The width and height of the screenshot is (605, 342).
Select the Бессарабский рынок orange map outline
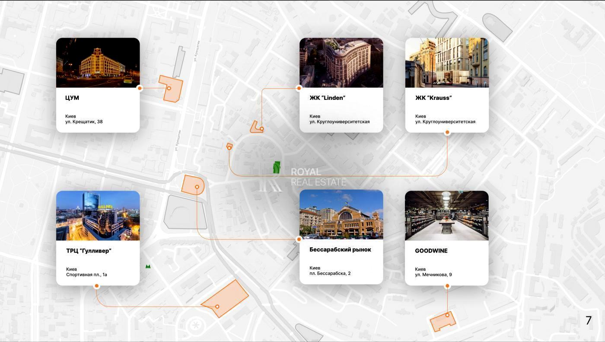[x=193, y=185]
